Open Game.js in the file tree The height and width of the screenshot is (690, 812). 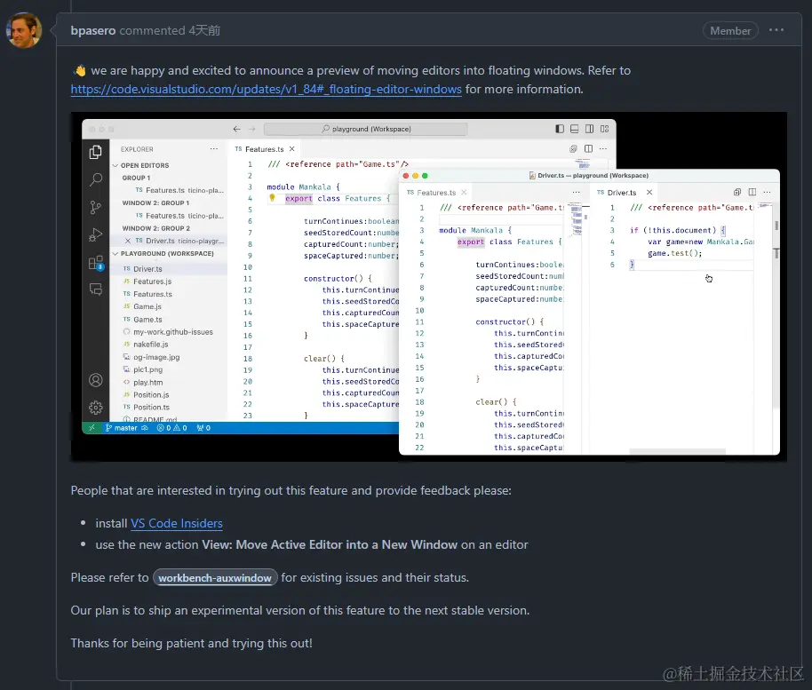(169, 306)
